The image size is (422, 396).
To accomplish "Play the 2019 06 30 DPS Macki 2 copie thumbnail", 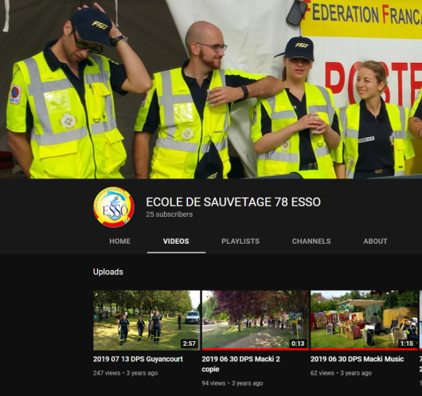I will (x=256, y=320).
